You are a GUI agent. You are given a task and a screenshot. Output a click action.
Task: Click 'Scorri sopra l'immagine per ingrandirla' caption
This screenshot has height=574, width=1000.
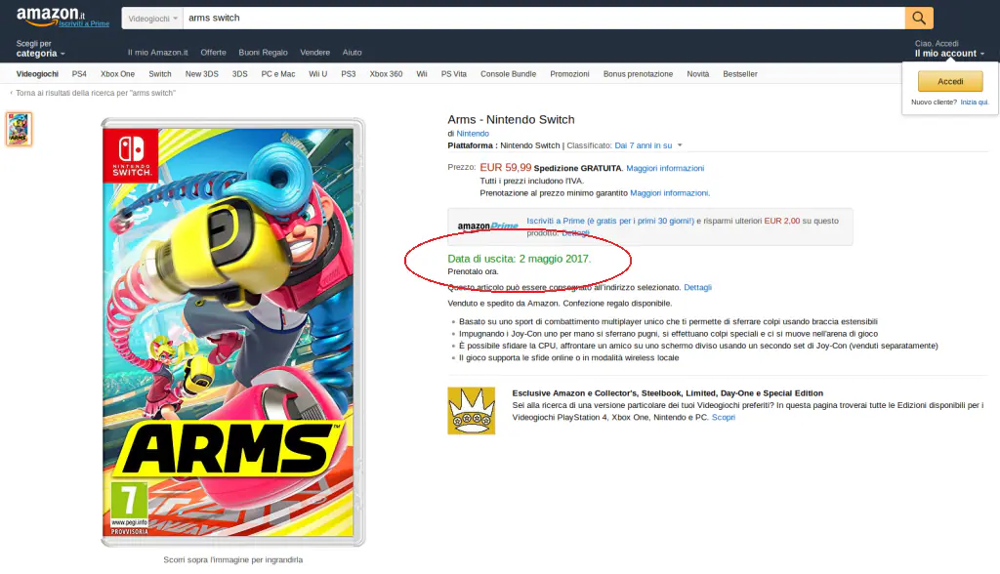click(x=232, y=560)
